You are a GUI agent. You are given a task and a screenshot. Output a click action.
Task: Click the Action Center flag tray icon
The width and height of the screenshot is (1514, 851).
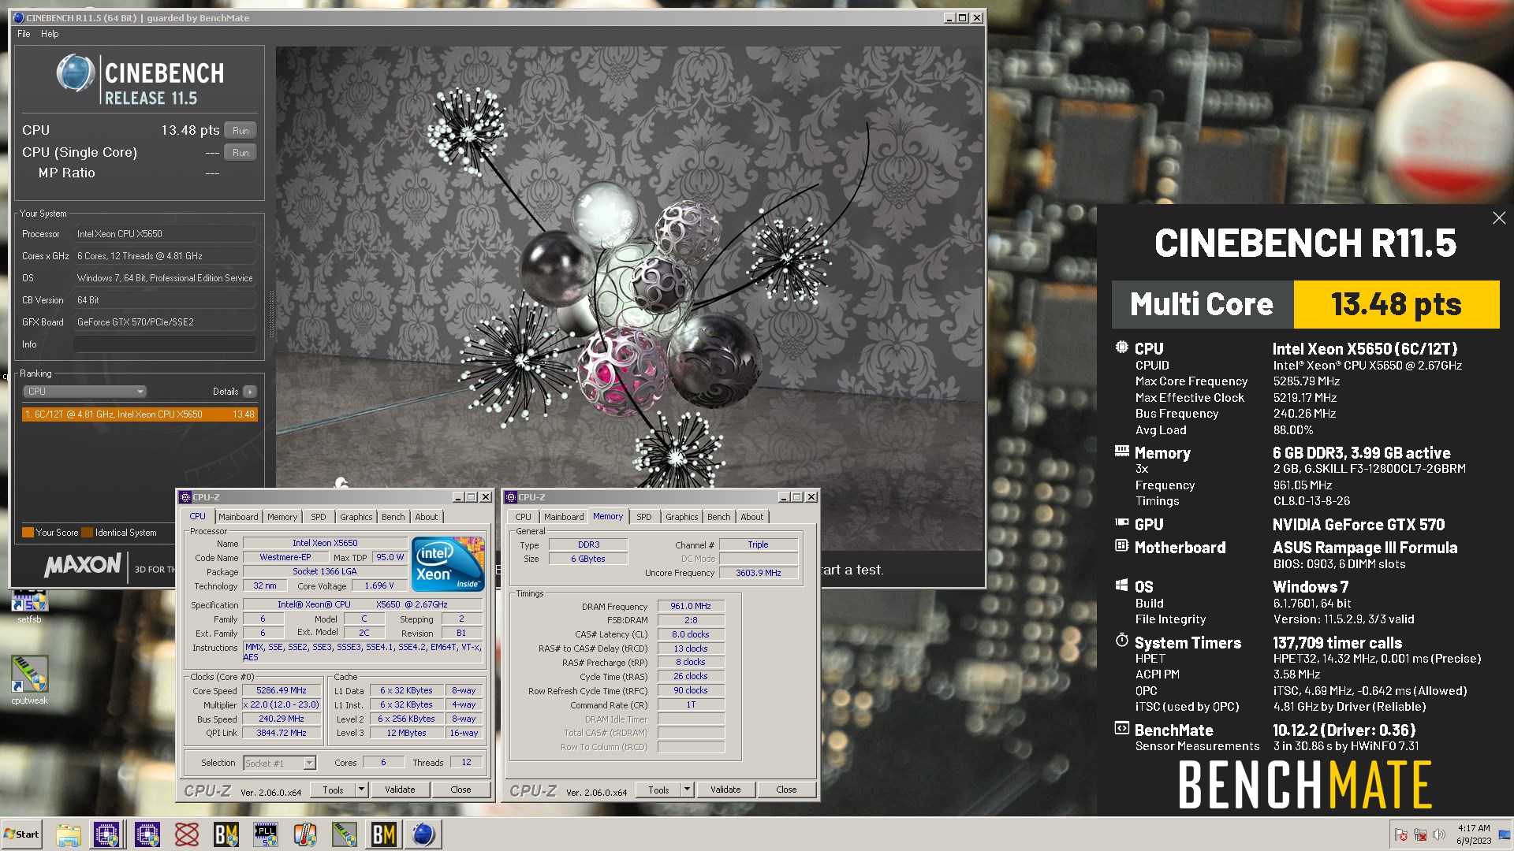pos(1401,834)
